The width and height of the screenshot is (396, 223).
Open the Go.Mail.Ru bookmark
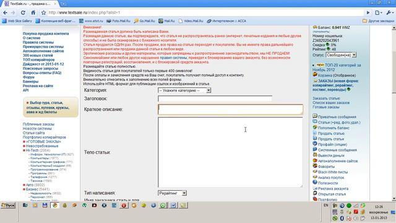point(144,21)
